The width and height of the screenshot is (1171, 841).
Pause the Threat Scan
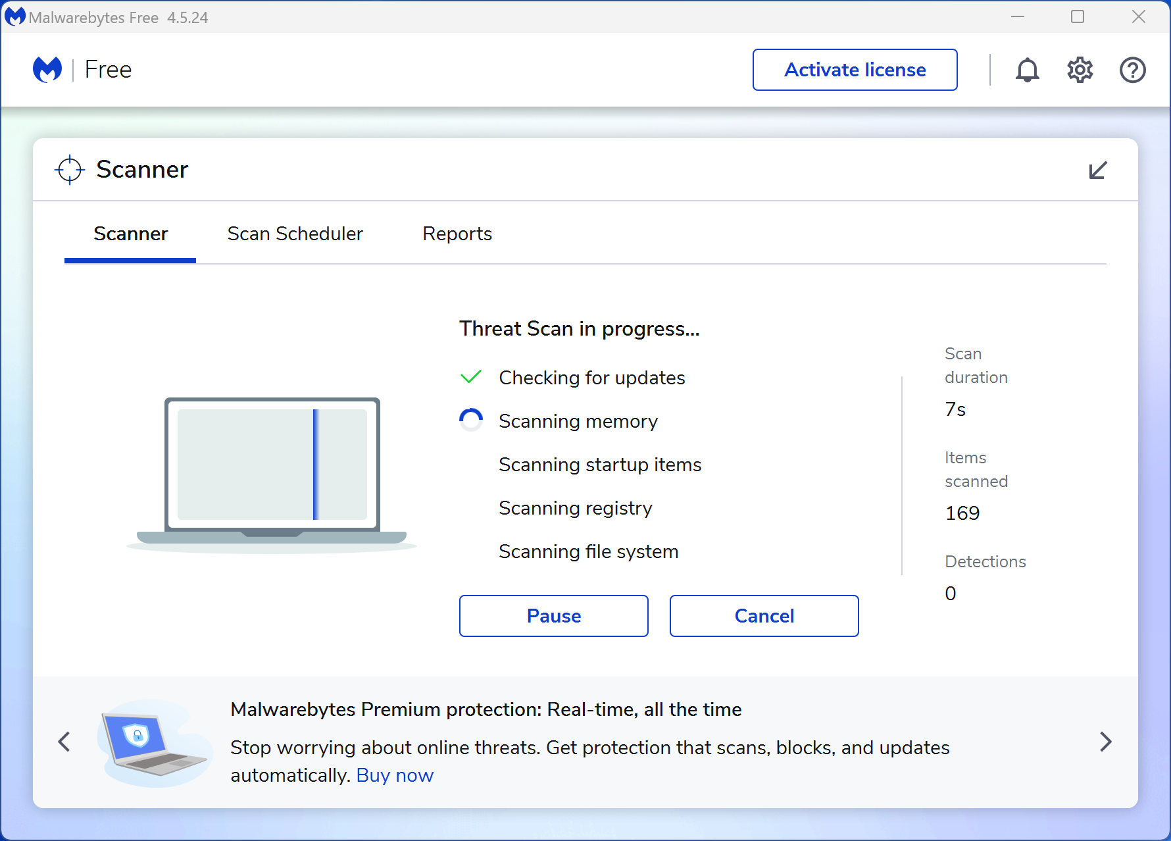pyautogui.click(x=553, y=616)
